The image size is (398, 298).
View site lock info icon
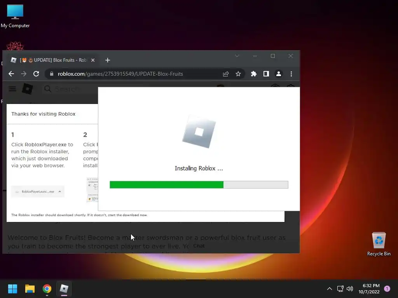click(52, 74)
